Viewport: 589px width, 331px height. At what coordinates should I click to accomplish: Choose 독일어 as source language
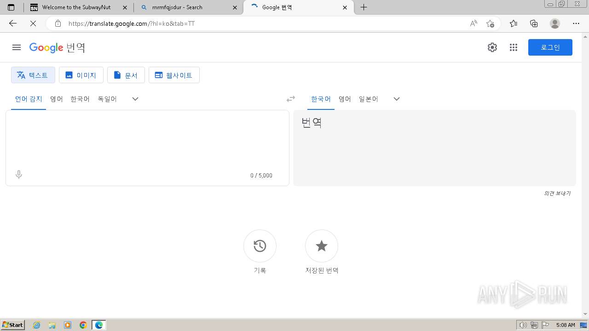pos(107,99)
